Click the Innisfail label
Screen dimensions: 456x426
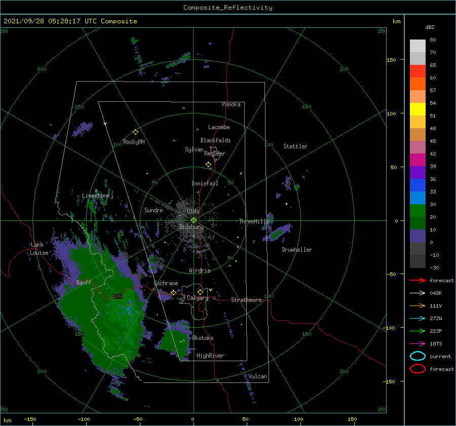tap(205, 183)
